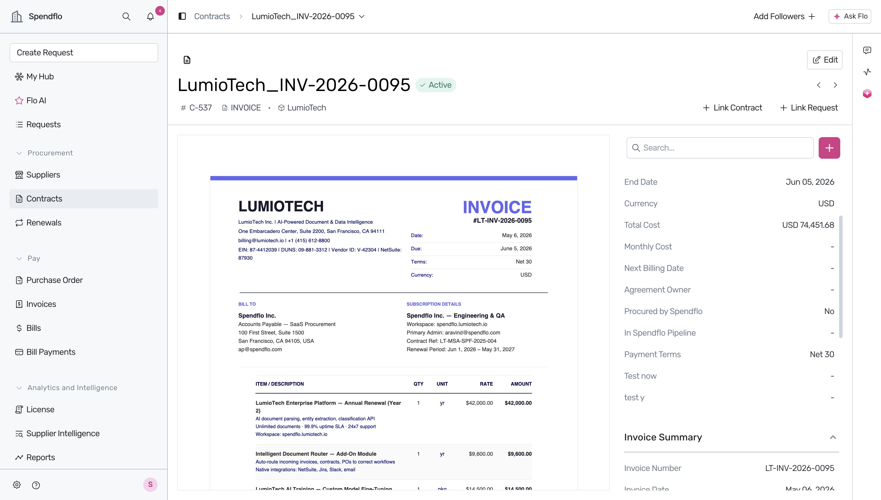
Task: Click the pink Flo assistant cube icon
Action: pyautogui.click(x=867, y=93)
